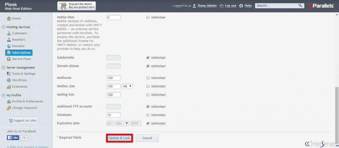Click the Mailbox size value field

114,86
